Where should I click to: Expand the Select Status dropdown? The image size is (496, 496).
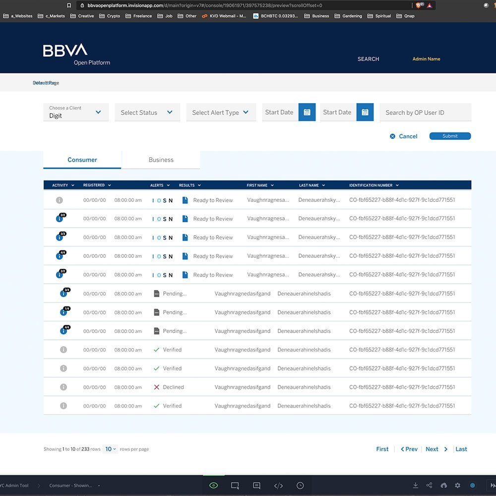click(147, 113)
